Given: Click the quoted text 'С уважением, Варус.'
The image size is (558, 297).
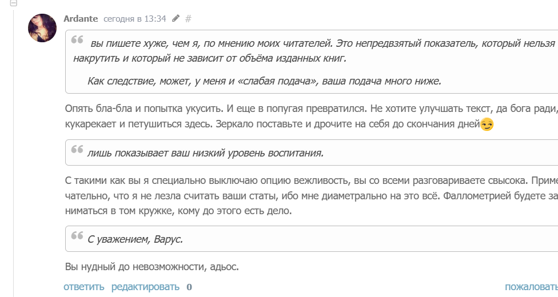Looking at the screenshot, I should (135, 239).
